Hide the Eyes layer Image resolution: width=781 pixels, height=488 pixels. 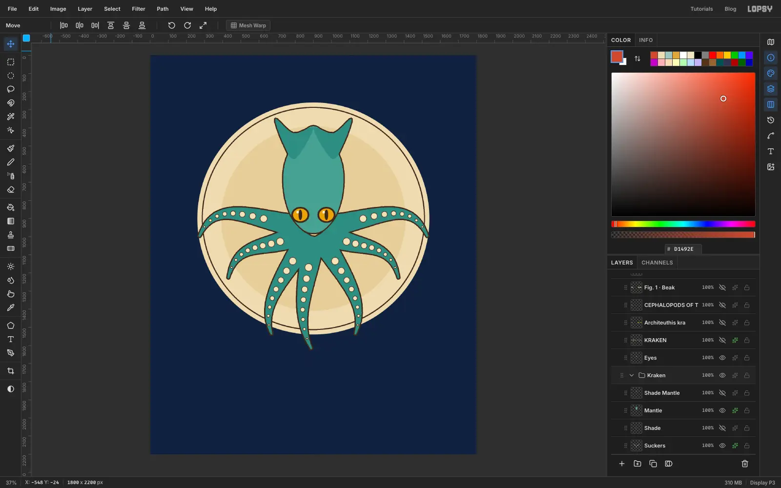coord(722,358)
